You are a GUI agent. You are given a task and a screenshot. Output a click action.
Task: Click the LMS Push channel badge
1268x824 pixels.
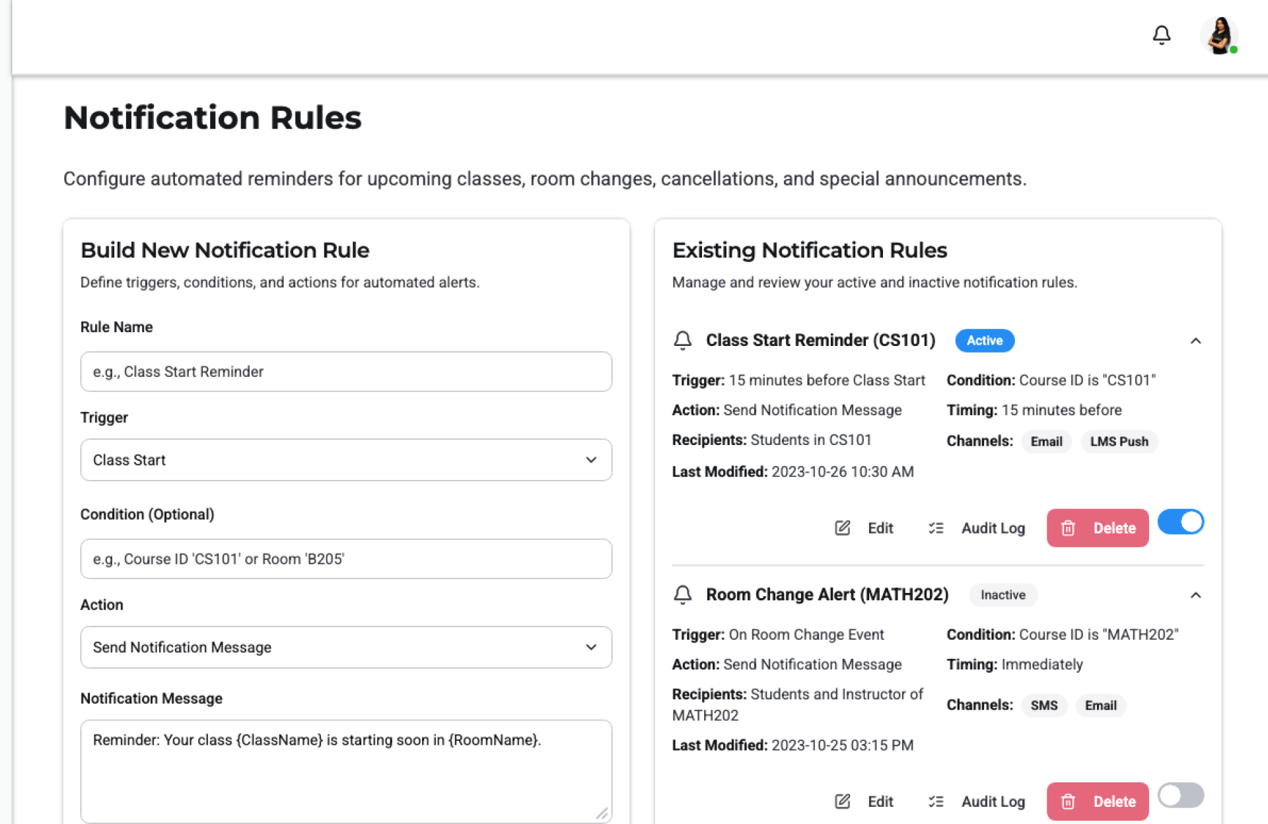point(1119,442)
